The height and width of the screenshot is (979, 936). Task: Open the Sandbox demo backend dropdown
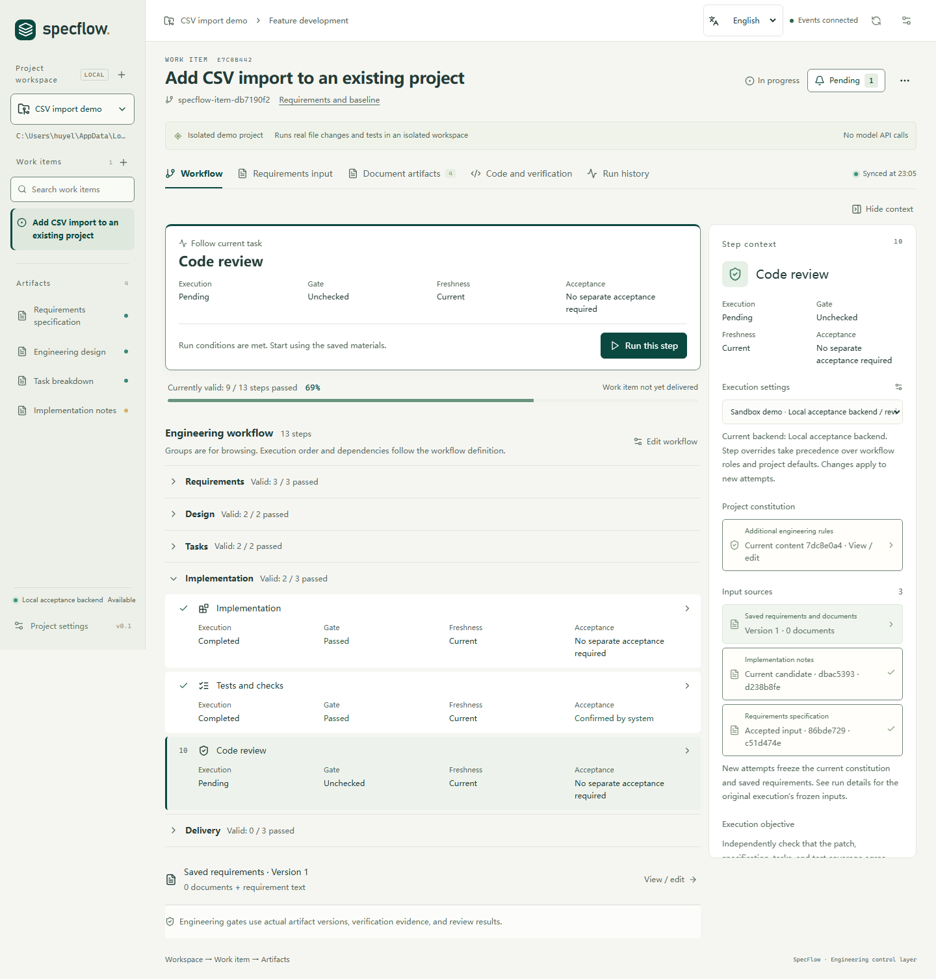tap(812, 412)
